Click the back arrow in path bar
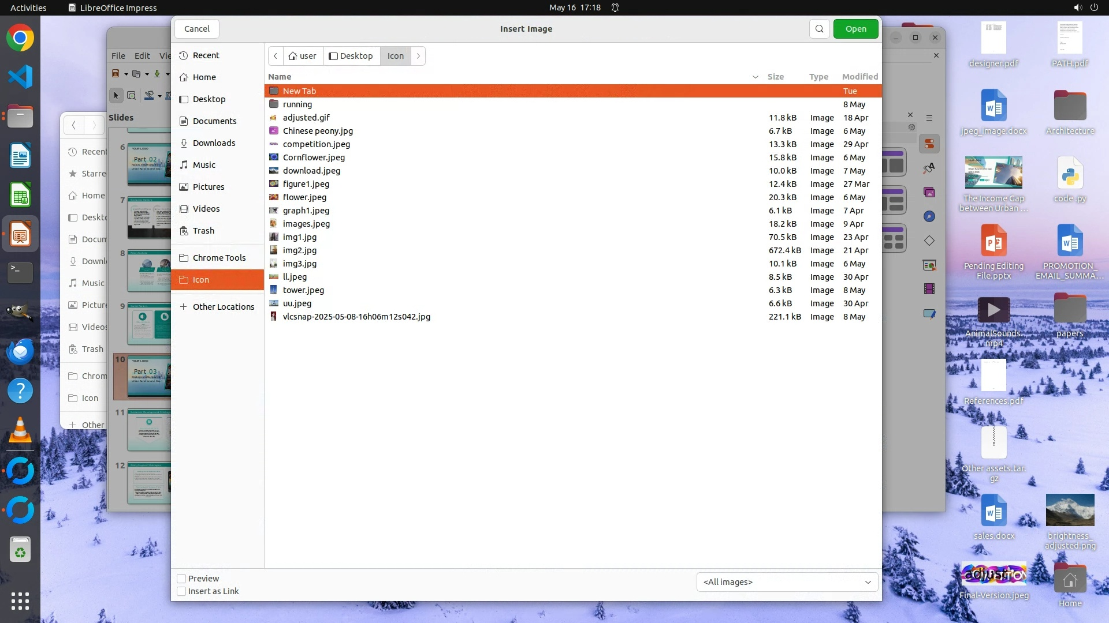Screen dimensions: 1109x623 click(276, 56)
